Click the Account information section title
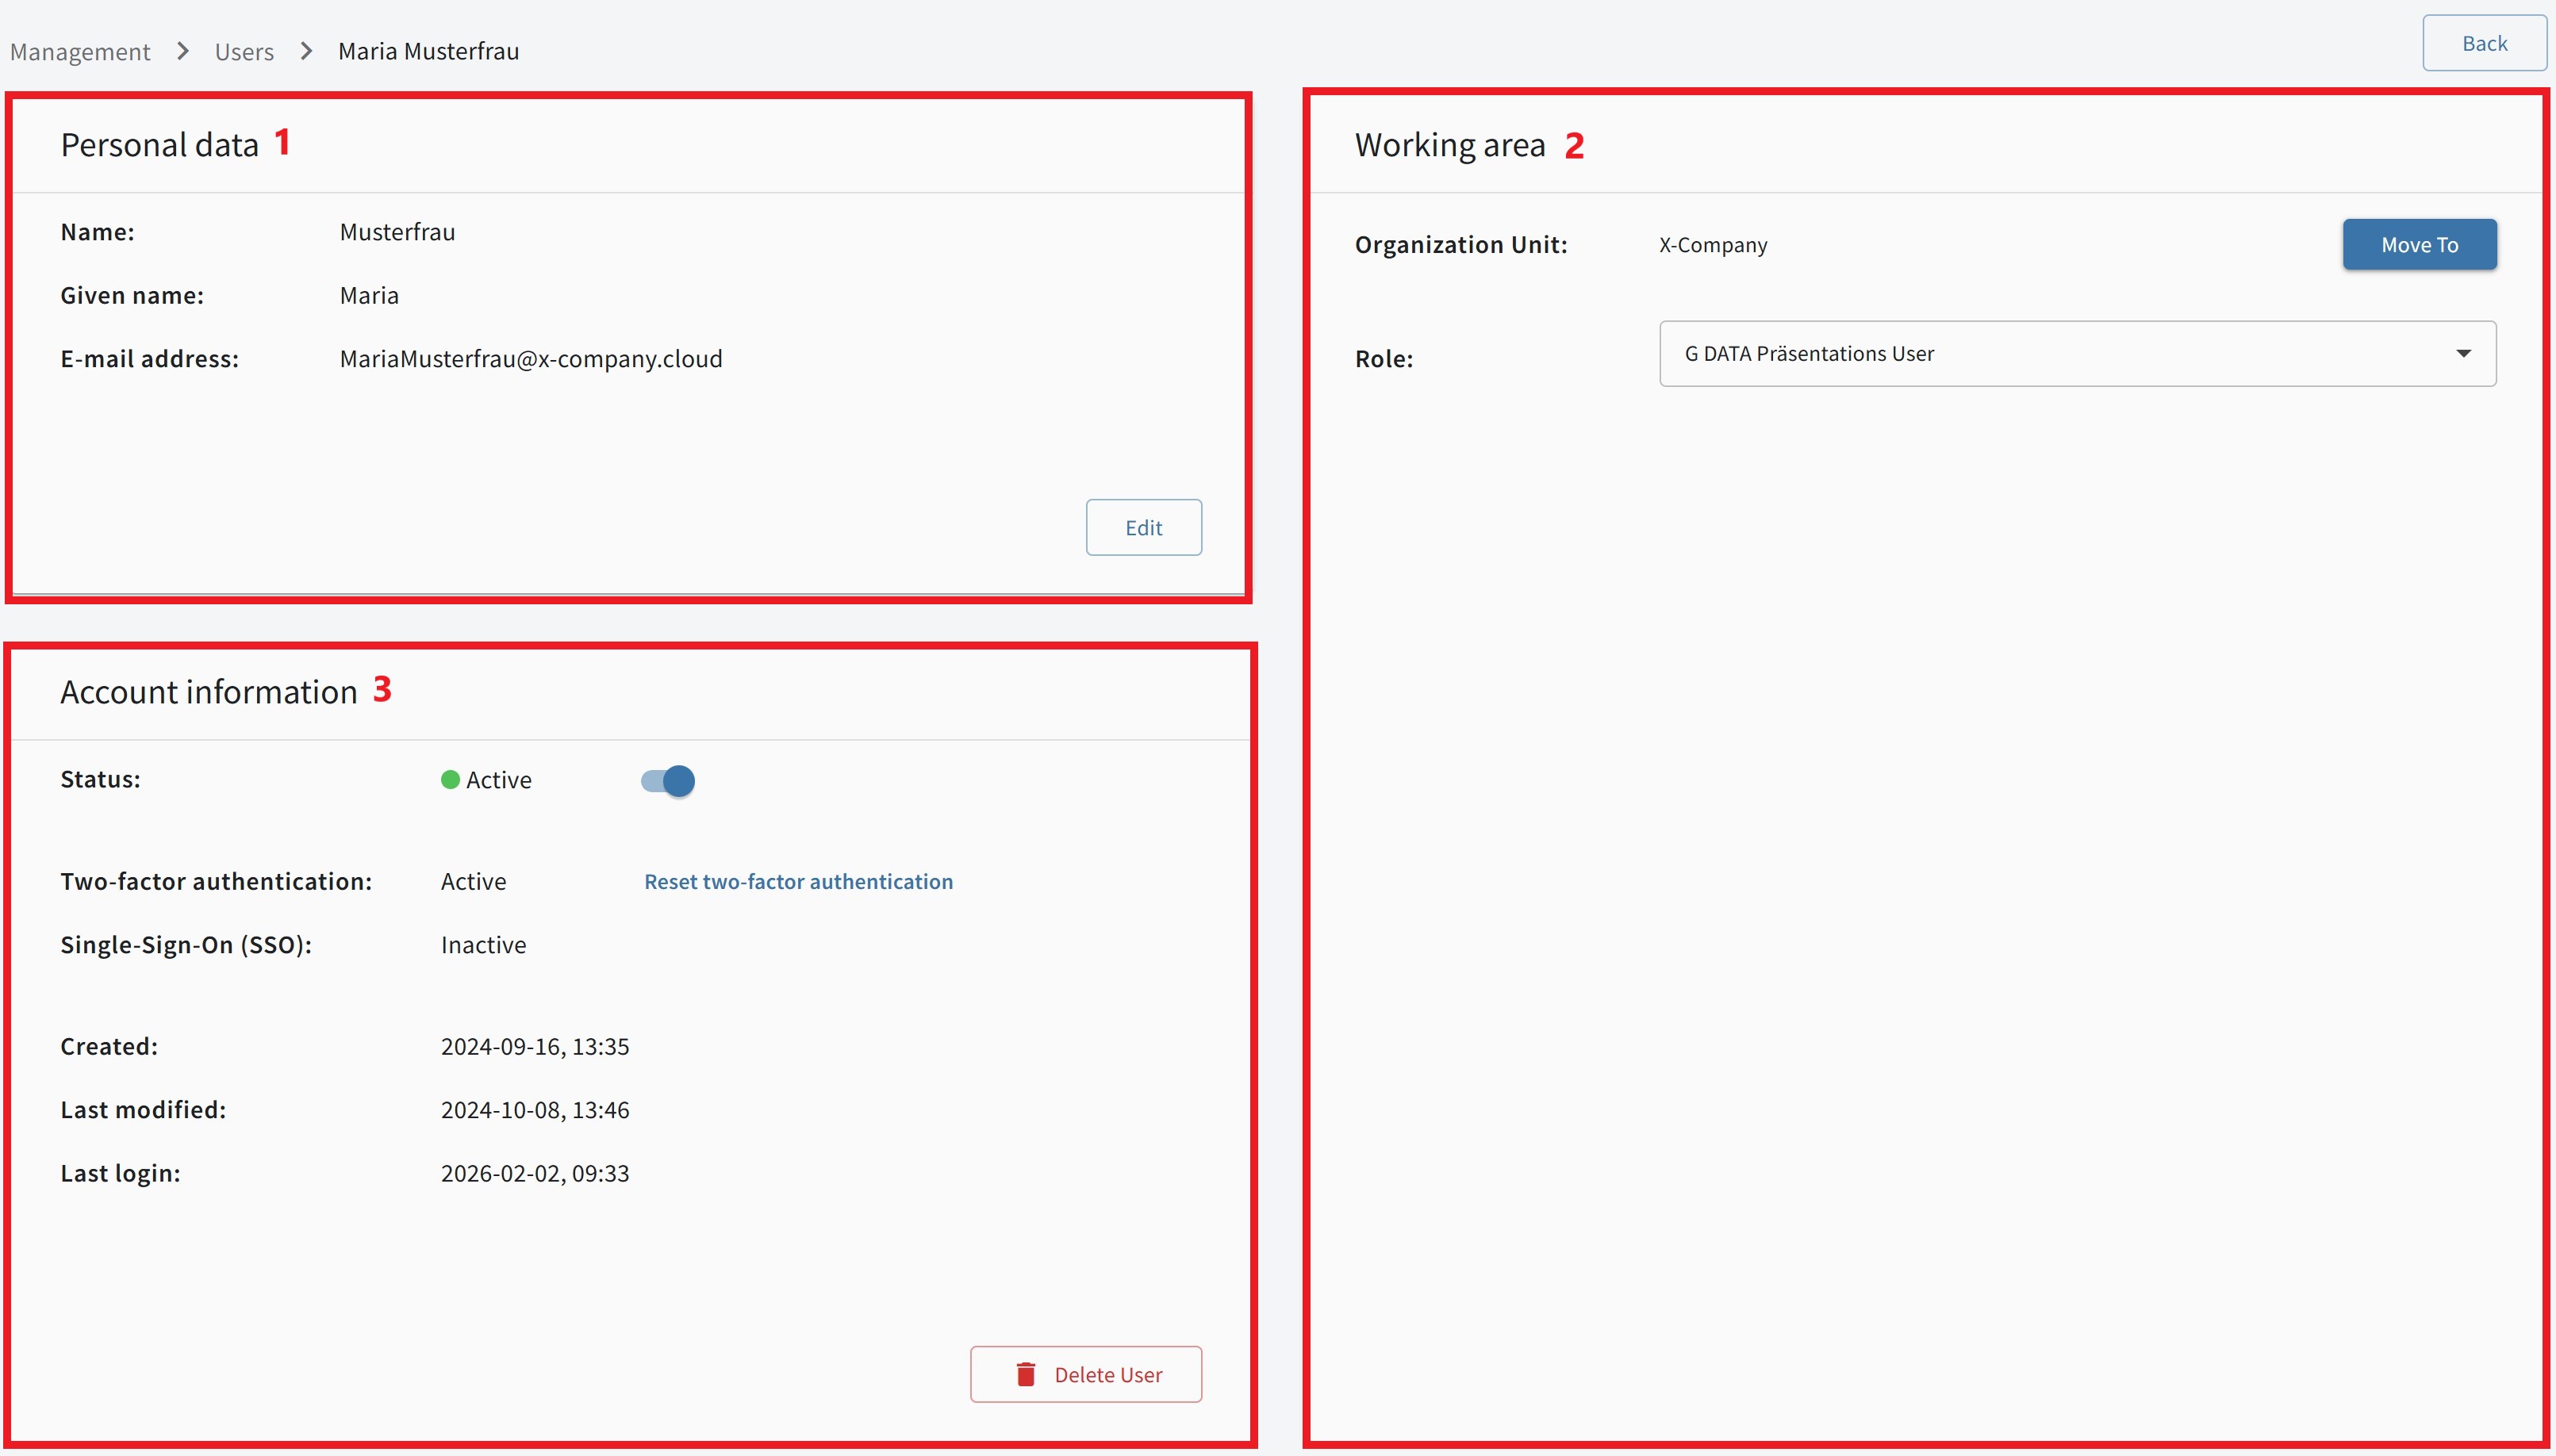2556x1456 pixels. [x=209, y=691]
